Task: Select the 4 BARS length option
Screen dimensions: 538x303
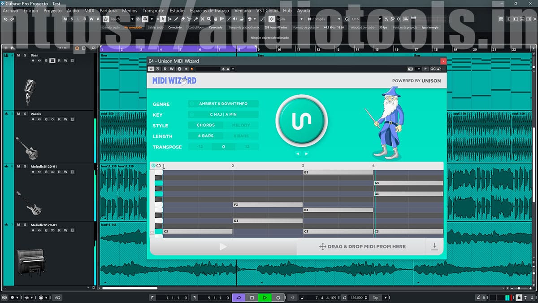Action: (x=206, y=136)
